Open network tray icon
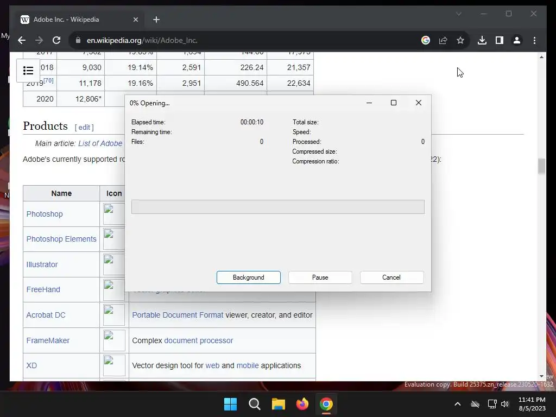 [x=492, y=404]
